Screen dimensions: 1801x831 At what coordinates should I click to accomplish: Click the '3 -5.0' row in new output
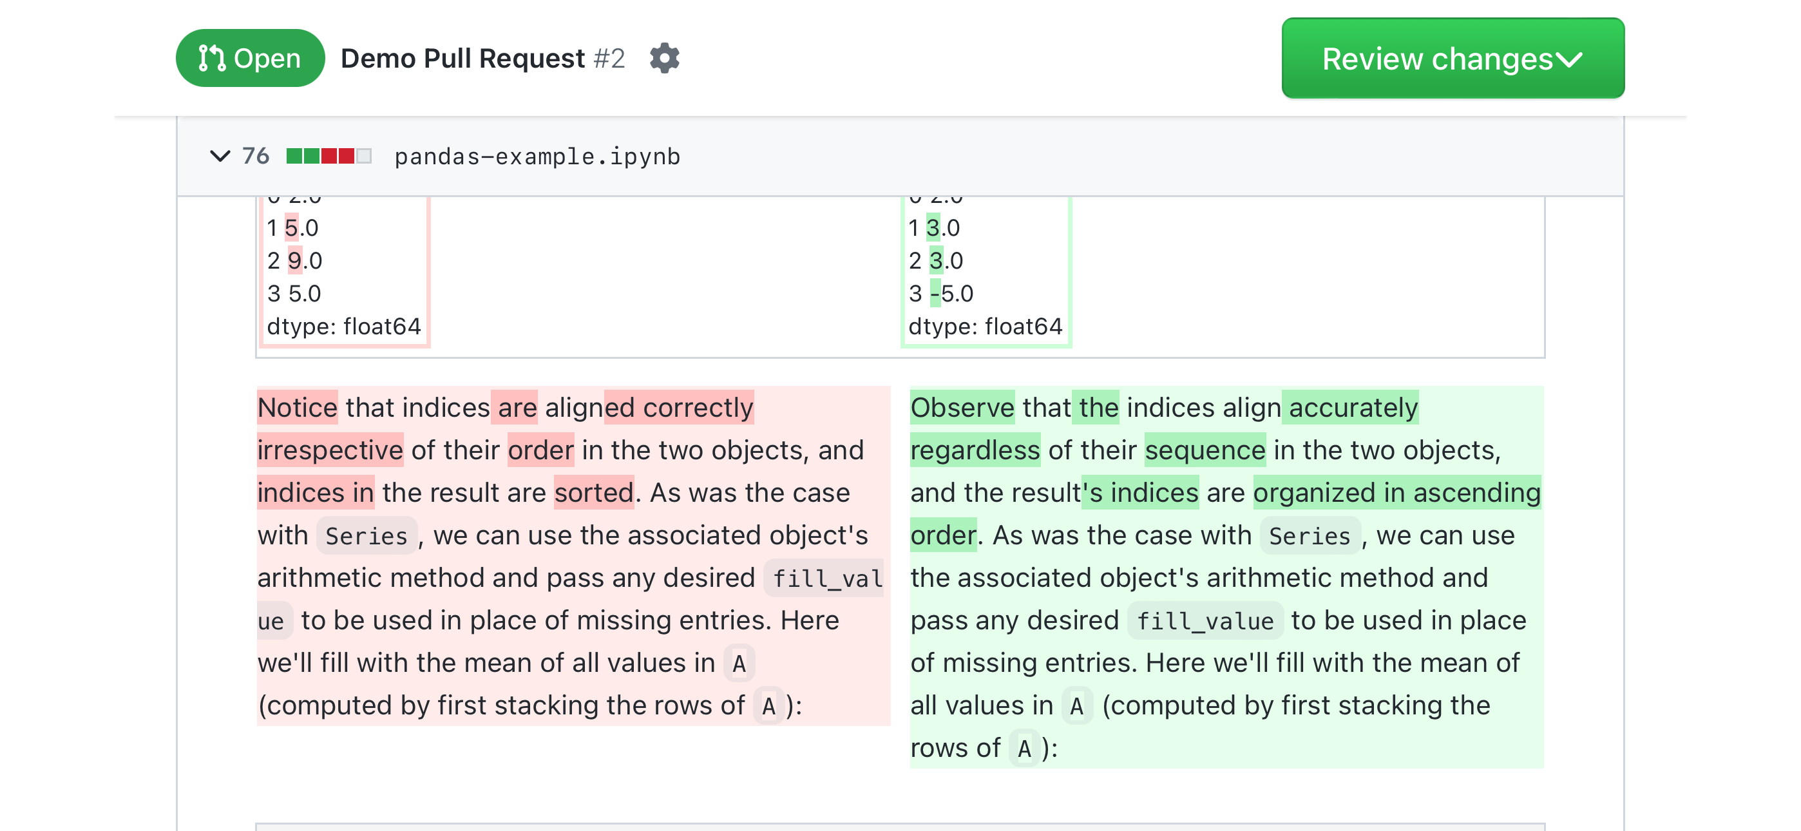[940, 293]
